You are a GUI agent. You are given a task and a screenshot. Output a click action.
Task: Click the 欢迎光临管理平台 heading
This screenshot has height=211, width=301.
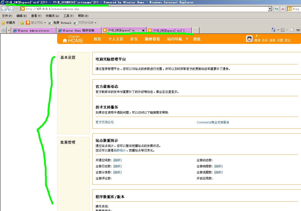click(111, 59)
